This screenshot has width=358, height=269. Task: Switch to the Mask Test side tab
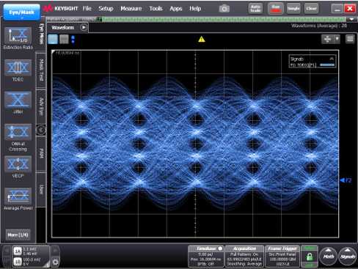pyautogui.click(x=41, y=70)
